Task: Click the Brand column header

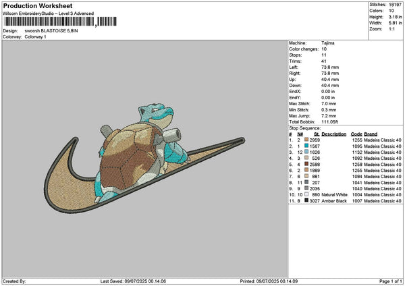Action: (x=371, y=133)
